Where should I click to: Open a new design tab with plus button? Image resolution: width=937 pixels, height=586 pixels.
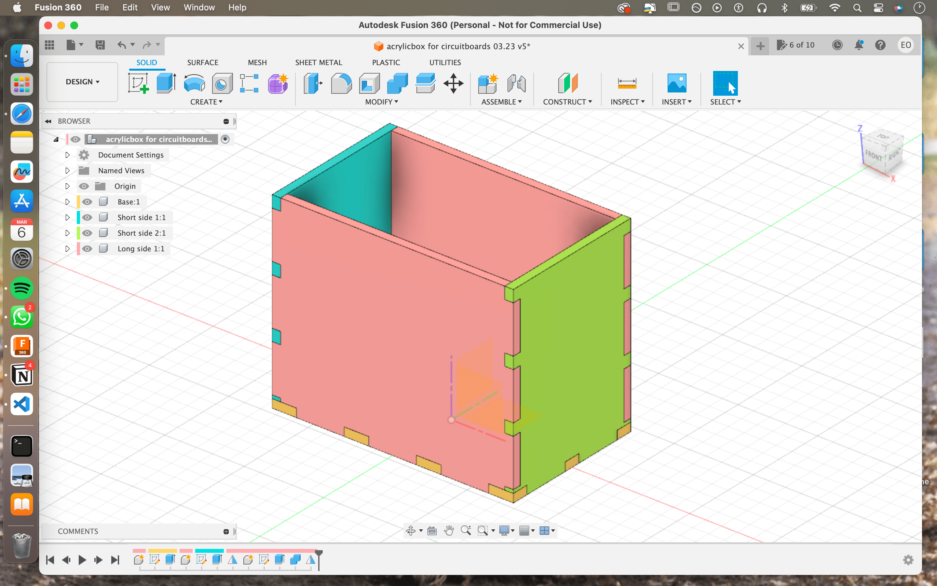point(760,46)
